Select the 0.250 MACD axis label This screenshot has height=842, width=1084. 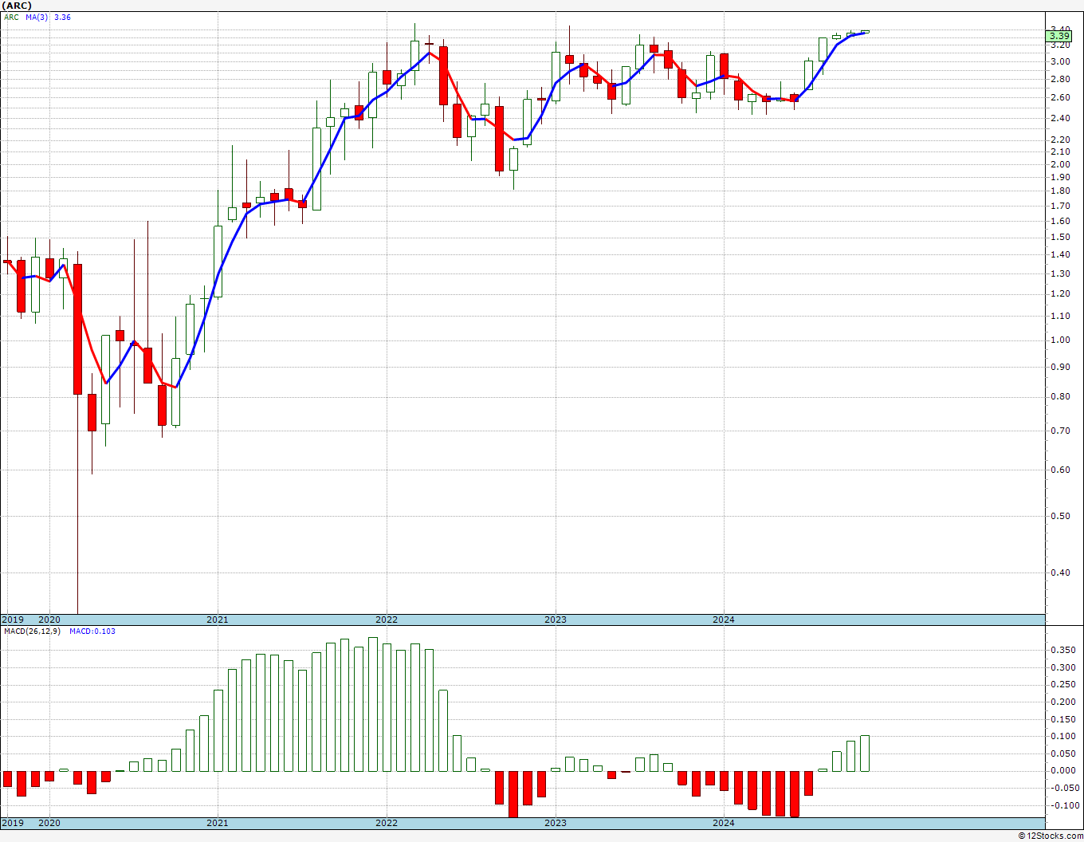(x=1062, y=684)
